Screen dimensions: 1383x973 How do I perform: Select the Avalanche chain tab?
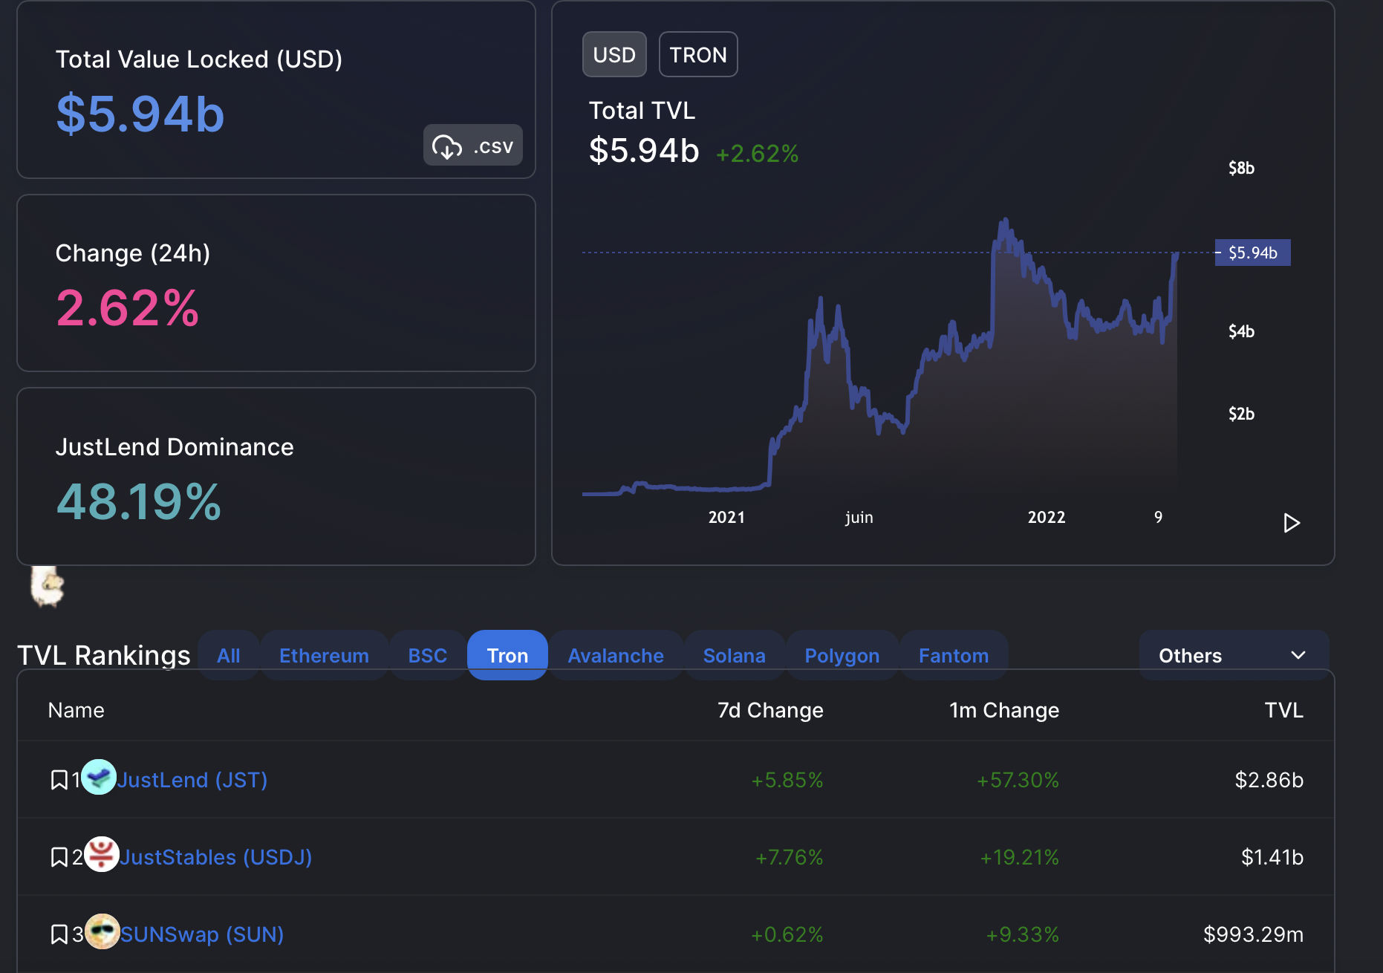pos(616,655)
